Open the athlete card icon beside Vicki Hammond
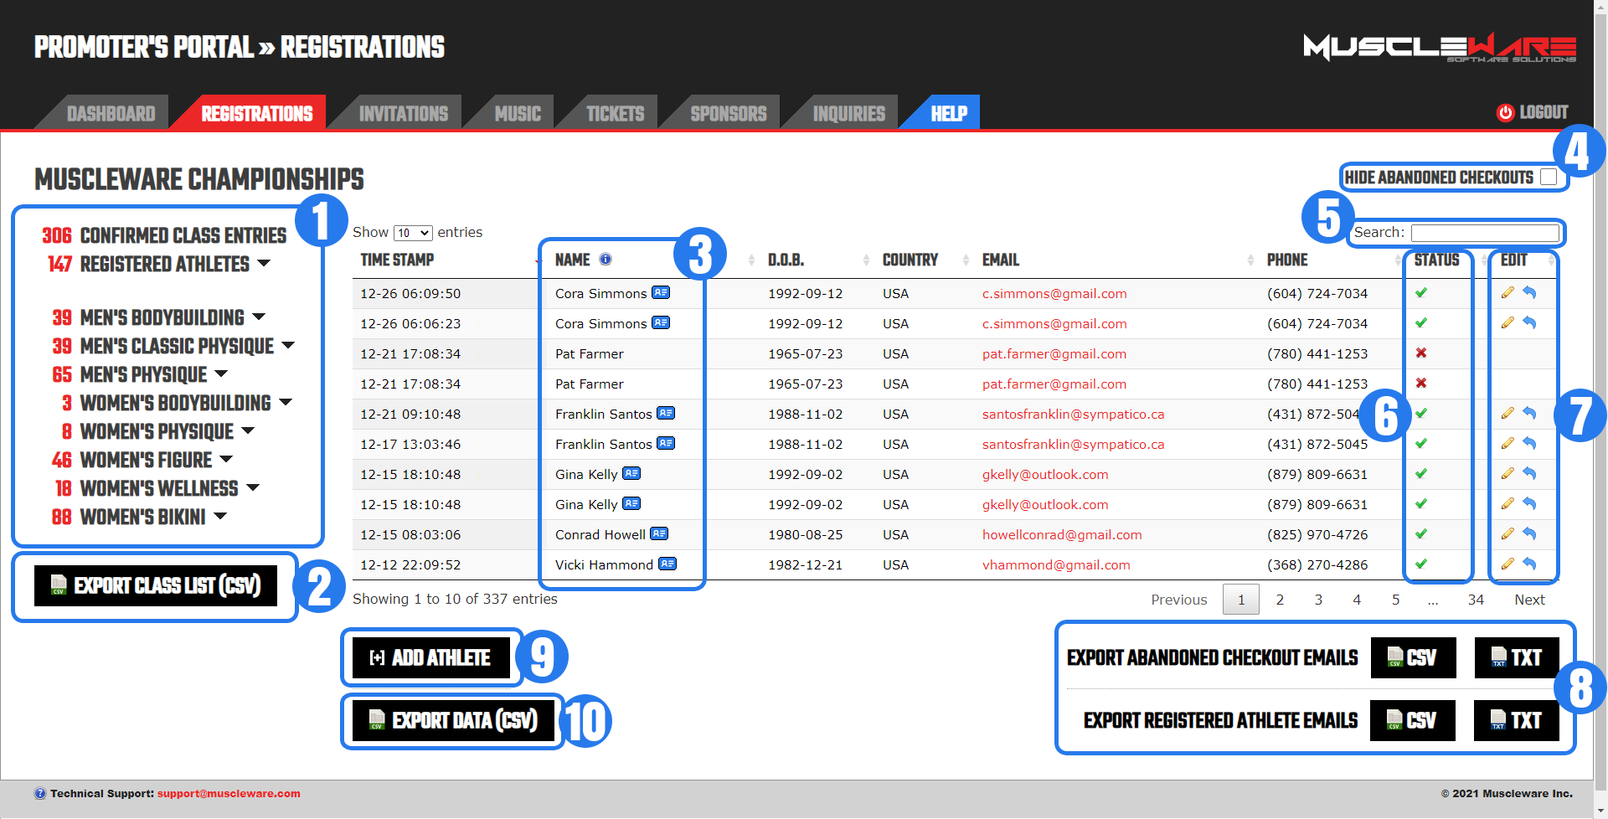Viewport: 1608px width, 819px height. tap(667, 564)
